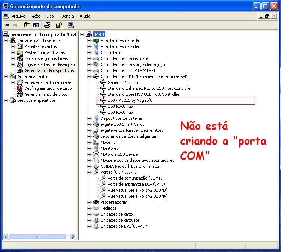This screenshot has height=252, width=281.
Task: Expand the Controladores IDE ATA/ATAPI category
Action: (89, 70)
